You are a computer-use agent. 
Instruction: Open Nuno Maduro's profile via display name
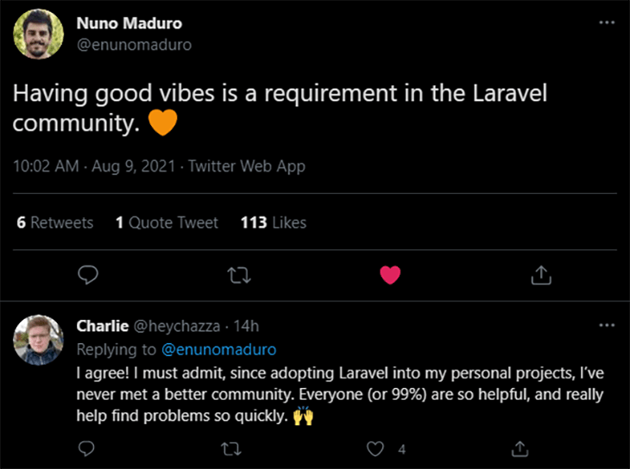pyautogui.click(x=129, y=23)
